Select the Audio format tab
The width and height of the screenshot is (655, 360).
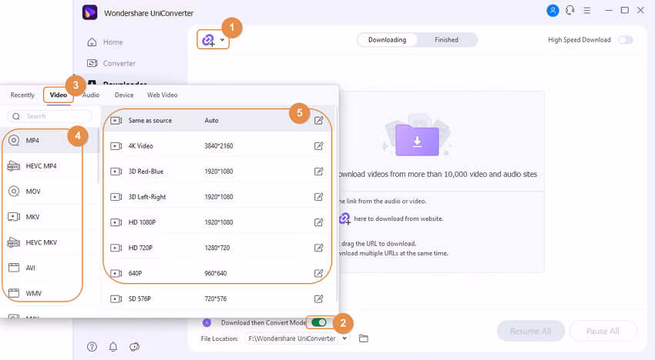91,95
